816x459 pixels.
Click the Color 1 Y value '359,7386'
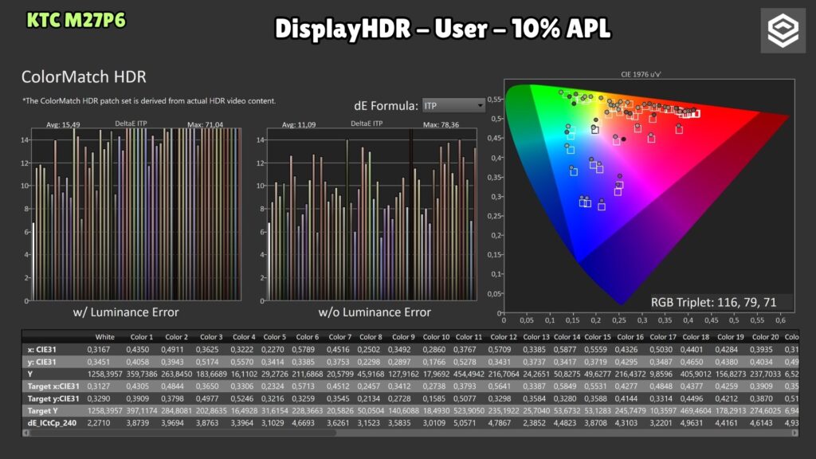142,375
